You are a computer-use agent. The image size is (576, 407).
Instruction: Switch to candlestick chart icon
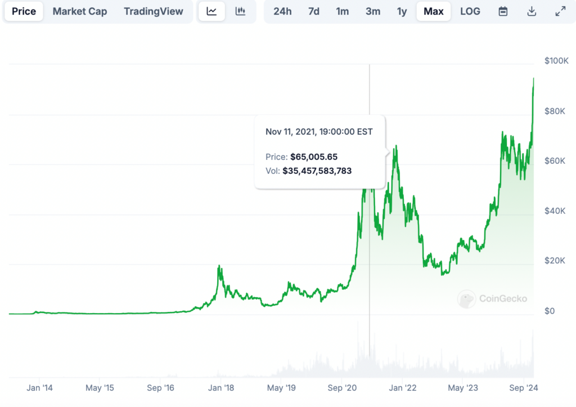tap(240, 11)
